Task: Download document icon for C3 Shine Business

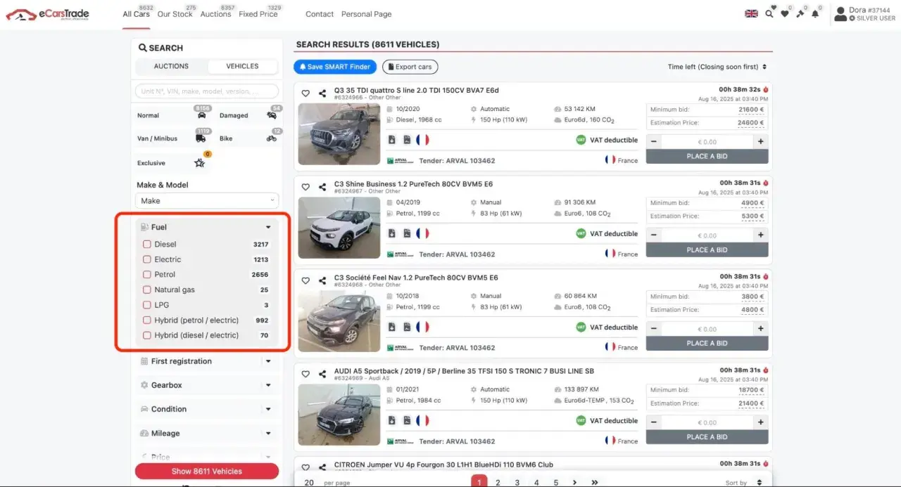Action: [392, 233]
